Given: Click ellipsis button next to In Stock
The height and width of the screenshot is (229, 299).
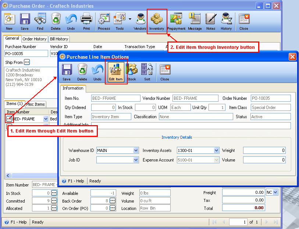Looking at the screenshot, I should click(54, 193).
